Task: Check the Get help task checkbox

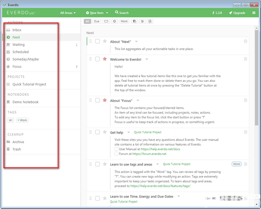Action: 97,132
